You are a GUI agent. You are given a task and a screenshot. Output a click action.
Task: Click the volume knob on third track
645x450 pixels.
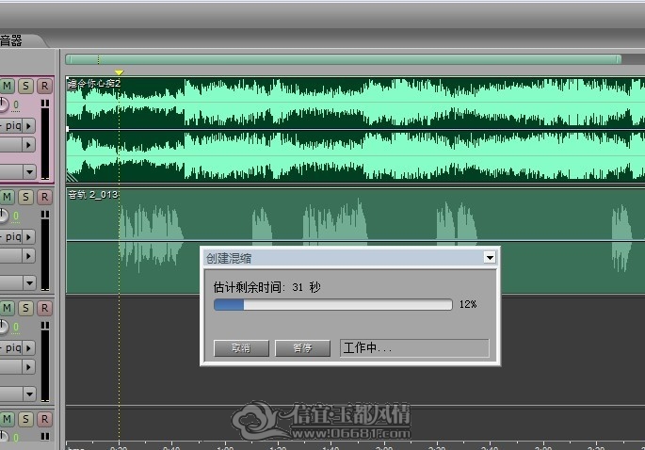point(3,327)
